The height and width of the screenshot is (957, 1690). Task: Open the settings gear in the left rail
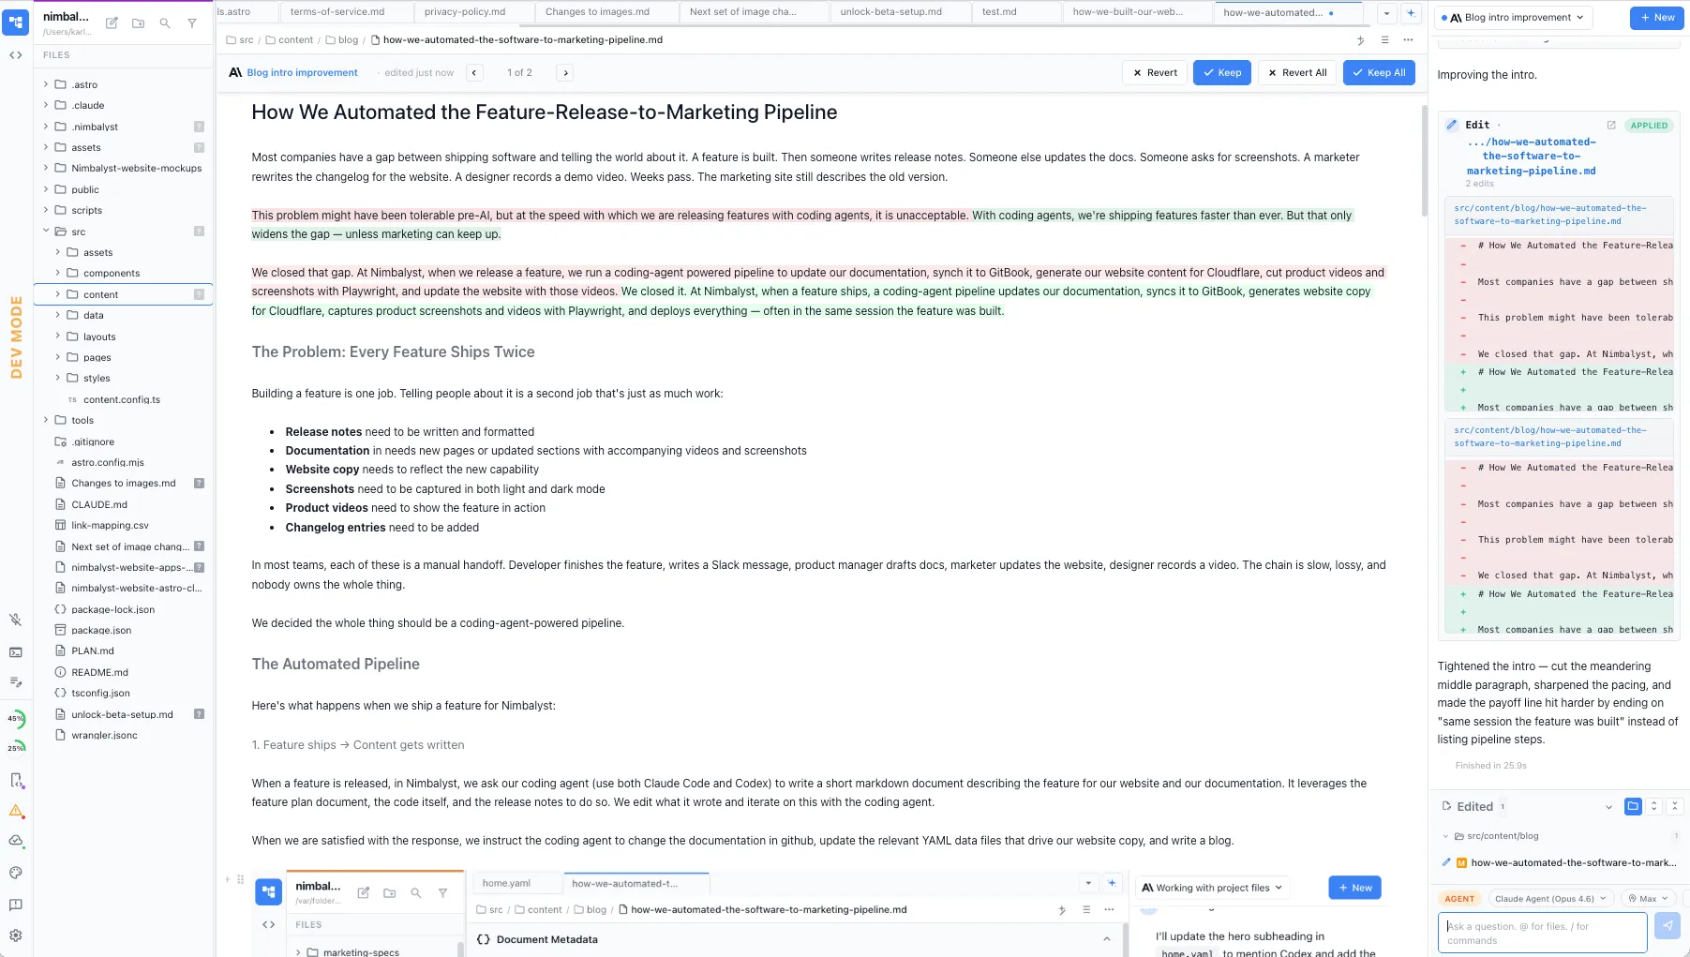16,935
